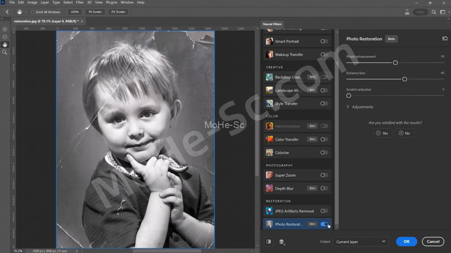Toggle the before/after preview icon

[x=268, y=242]
